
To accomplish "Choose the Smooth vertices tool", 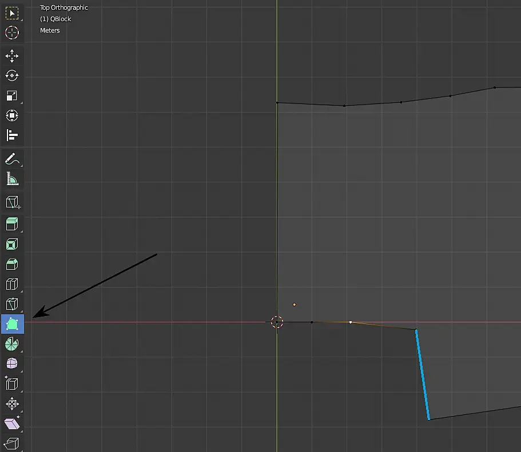I will [x=12, y=363].
